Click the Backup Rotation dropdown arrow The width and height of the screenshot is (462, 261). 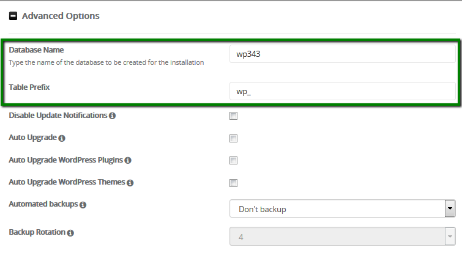pyautogui.click(x=450, y=237)
